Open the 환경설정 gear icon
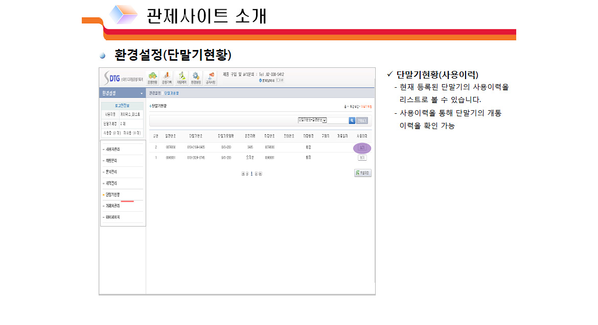This screenshot has height=325, width=598. tap(195, 78)
